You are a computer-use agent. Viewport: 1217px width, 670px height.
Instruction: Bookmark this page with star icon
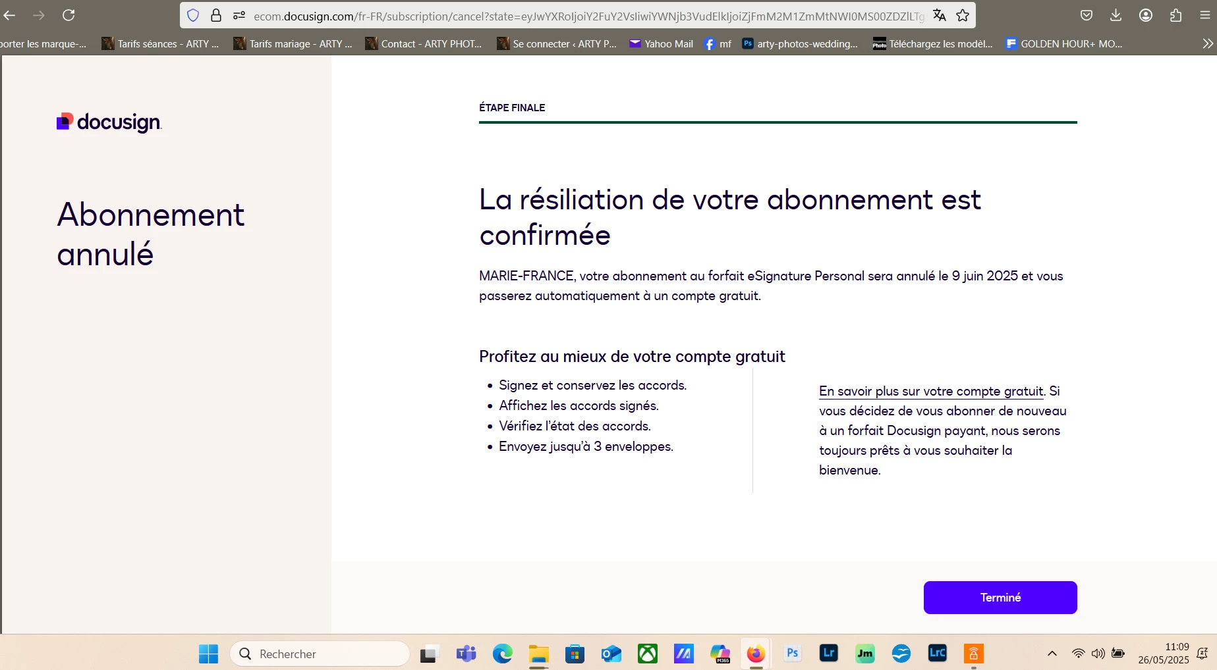pos(963,15)
